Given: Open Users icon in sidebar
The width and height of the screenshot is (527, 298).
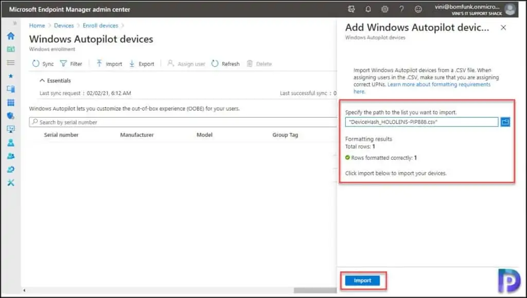Looking at the screenshot, I should [x=11, y=143].
